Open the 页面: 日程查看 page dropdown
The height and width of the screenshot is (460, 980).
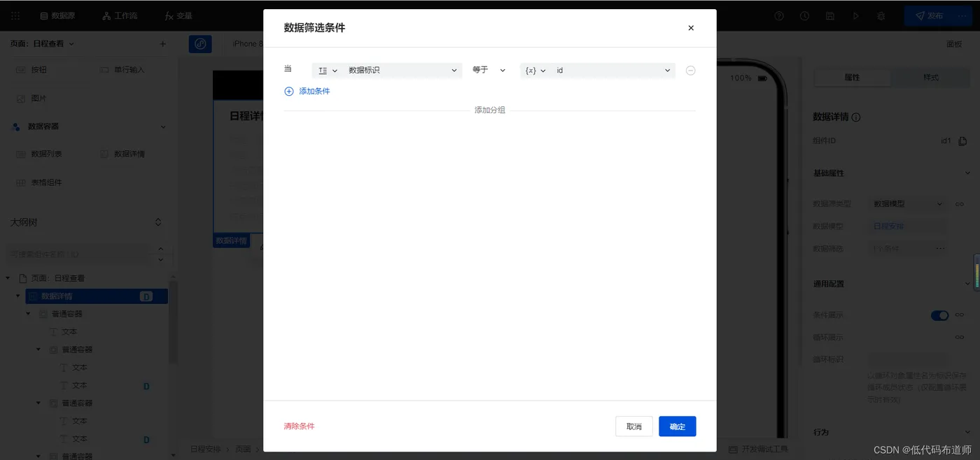point(42,43)
